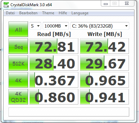Click the 512K read result 28.40
Viewport: 139px width, 123px height.
pos(54,63)
